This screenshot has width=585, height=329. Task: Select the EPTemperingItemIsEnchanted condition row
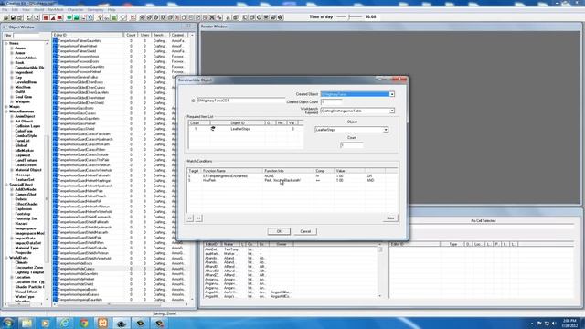[292, 175]
